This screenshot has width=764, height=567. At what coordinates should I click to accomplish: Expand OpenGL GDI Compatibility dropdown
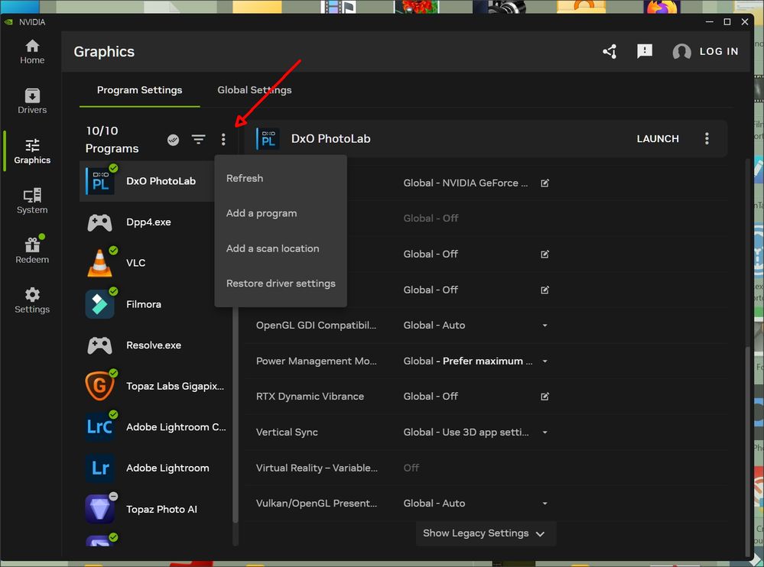click(545, 326)
